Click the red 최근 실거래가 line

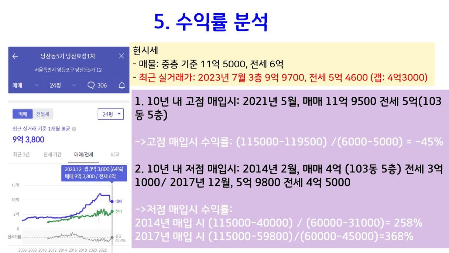pos(280,78)
